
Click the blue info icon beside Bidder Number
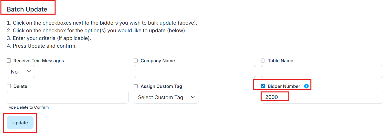306,86
